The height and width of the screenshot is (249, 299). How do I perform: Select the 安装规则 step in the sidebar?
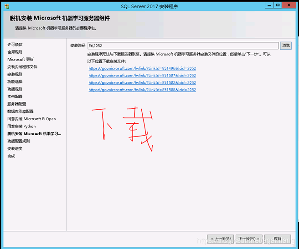(15, 74)
